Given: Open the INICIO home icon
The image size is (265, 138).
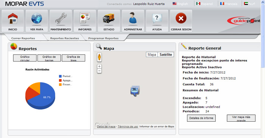Looking at the screenshot, I should click(x=12, y=18).
